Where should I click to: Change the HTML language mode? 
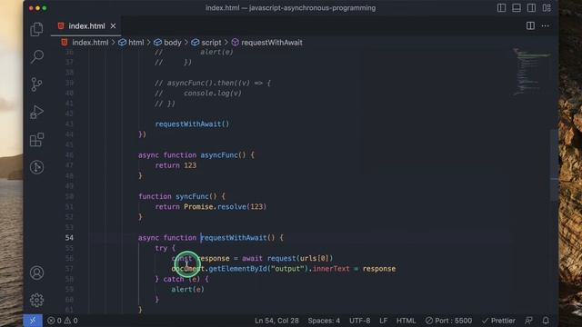pos(406,321)
